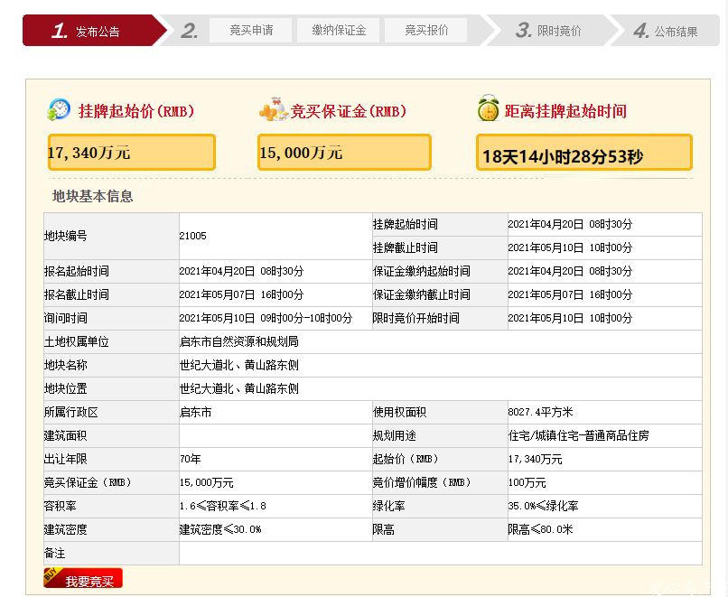Click the 挂牌起始价(RMB) heading
Image resolution: width=728 pixels, height=597 pixels.
click(136, 111)
